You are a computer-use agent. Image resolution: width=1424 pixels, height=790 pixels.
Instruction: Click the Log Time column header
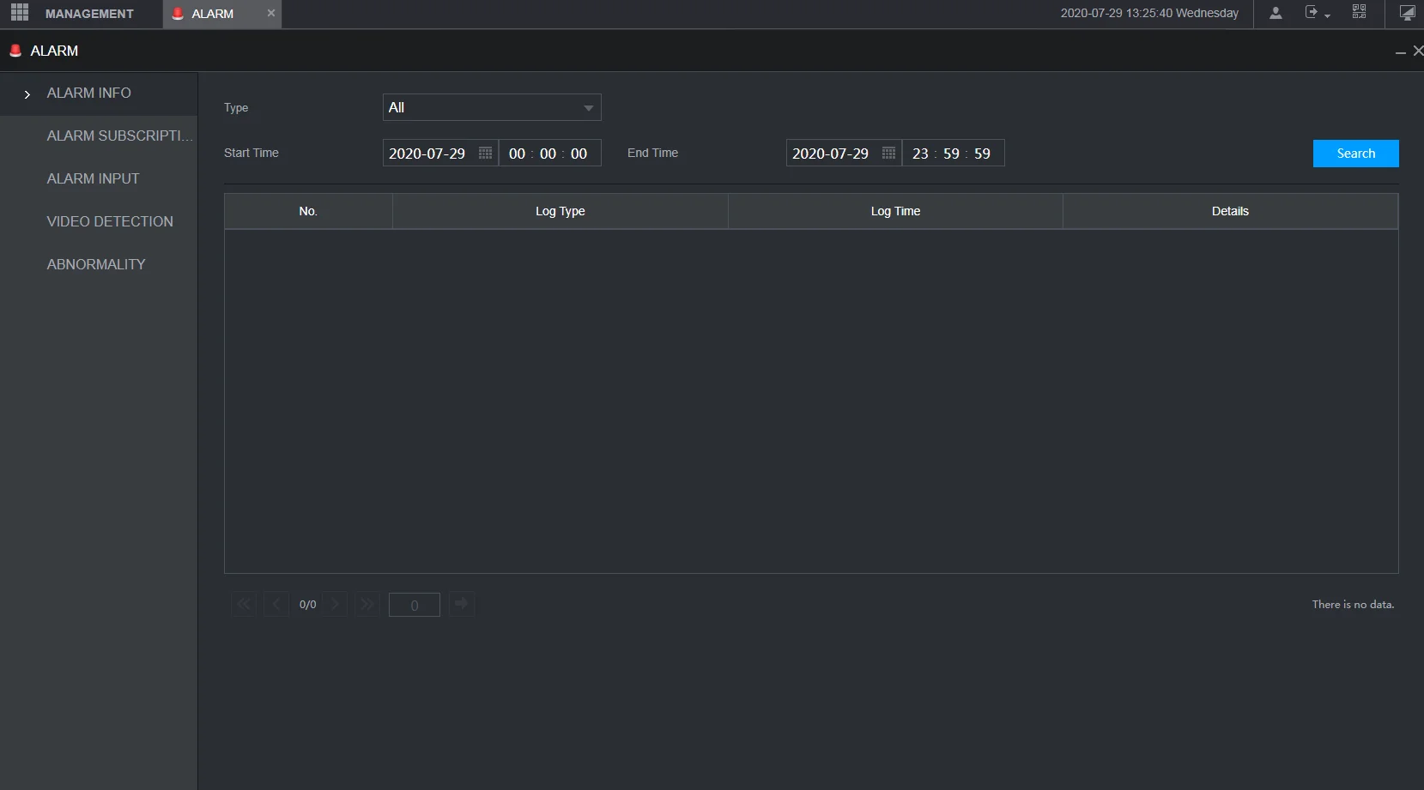pyautogui.click(x=895, y=211)
